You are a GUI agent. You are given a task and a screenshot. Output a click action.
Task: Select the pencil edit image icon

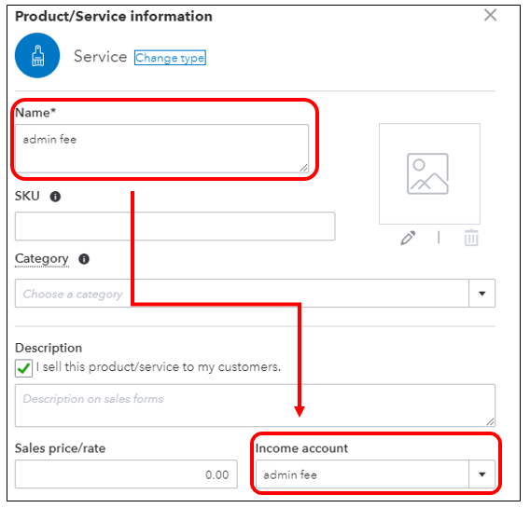[x=408, y=238]
